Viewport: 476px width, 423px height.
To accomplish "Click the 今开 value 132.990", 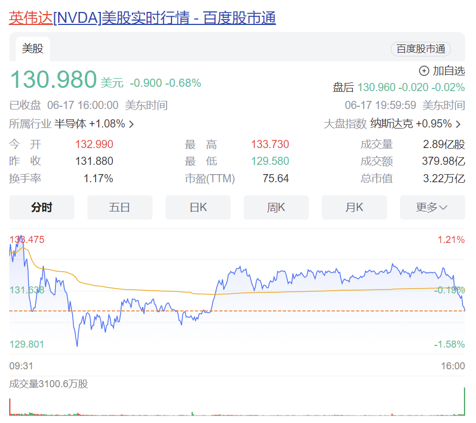I will [94, 144].
